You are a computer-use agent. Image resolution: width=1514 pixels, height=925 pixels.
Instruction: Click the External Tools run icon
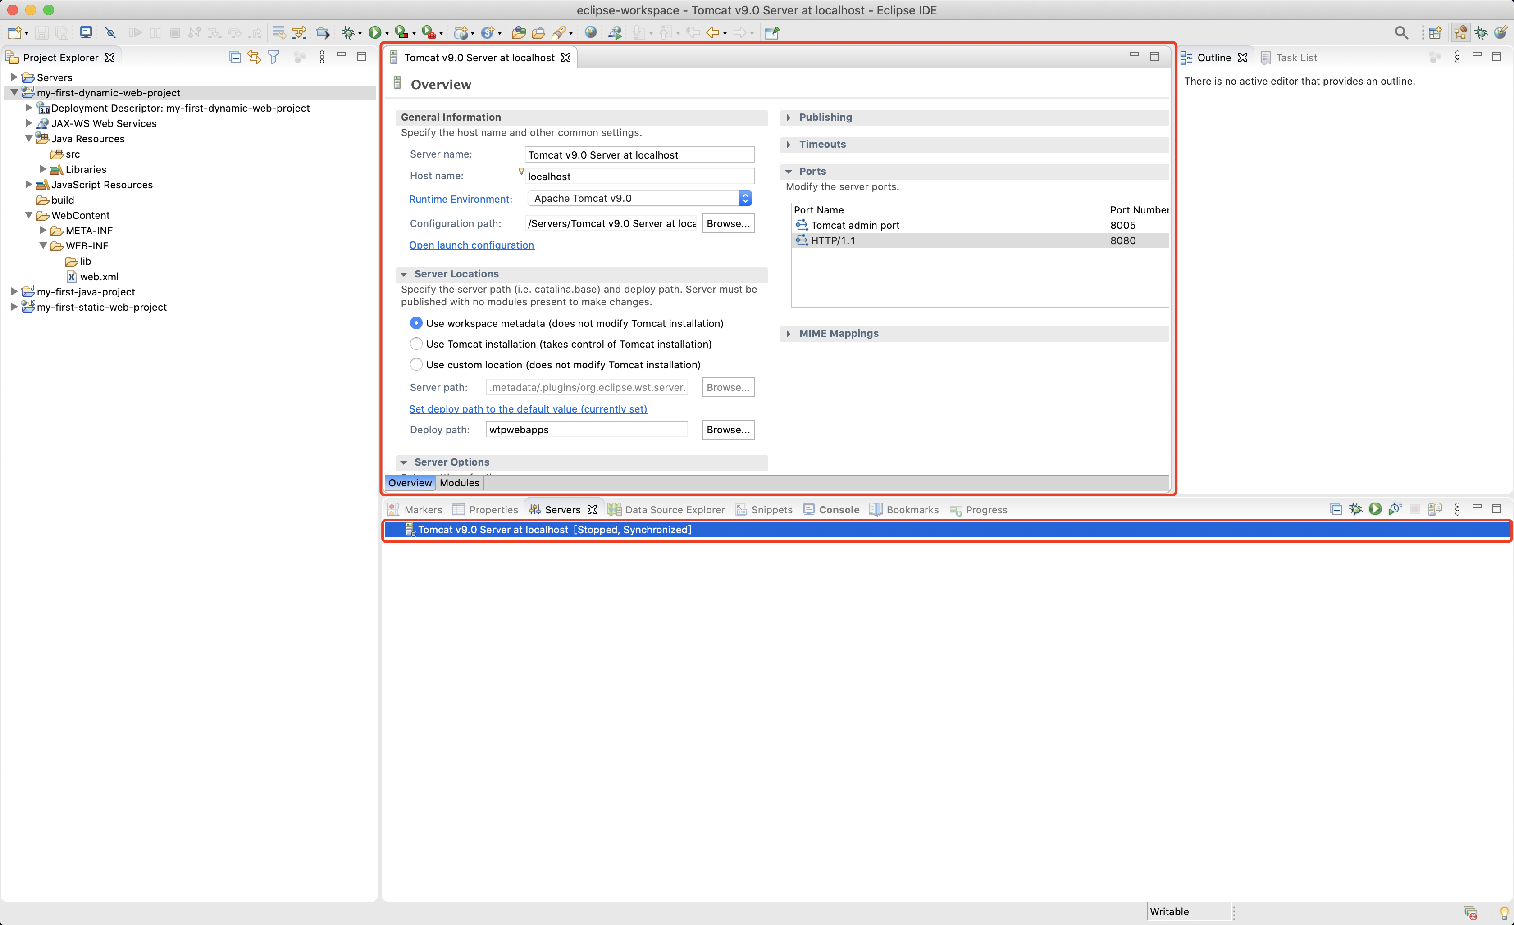point(429,32)
